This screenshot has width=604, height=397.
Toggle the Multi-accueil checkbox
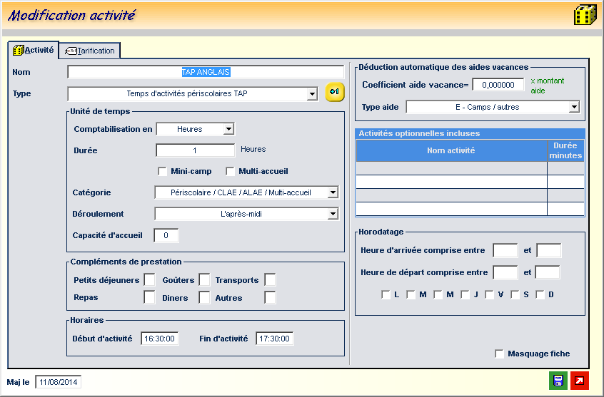click(230, 171)
